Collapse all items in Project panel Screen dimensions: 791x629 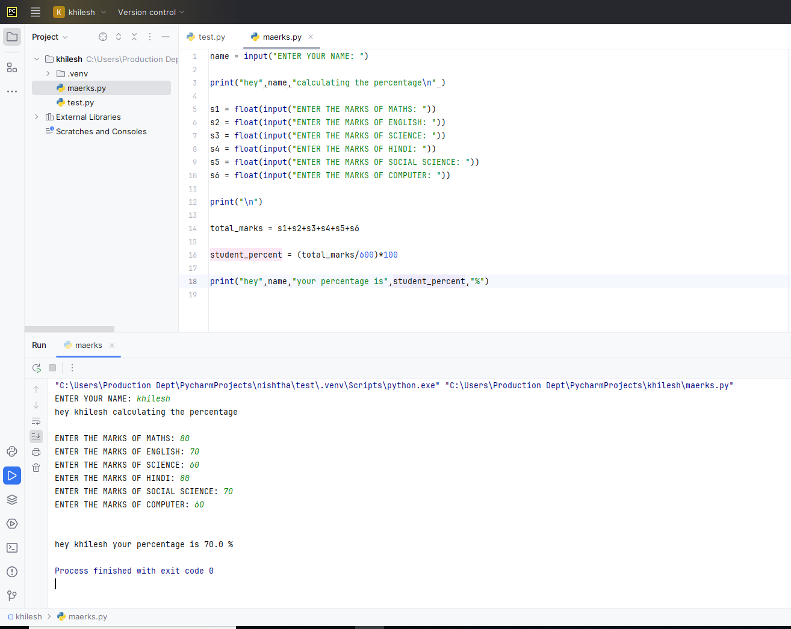tap(134, 37)
